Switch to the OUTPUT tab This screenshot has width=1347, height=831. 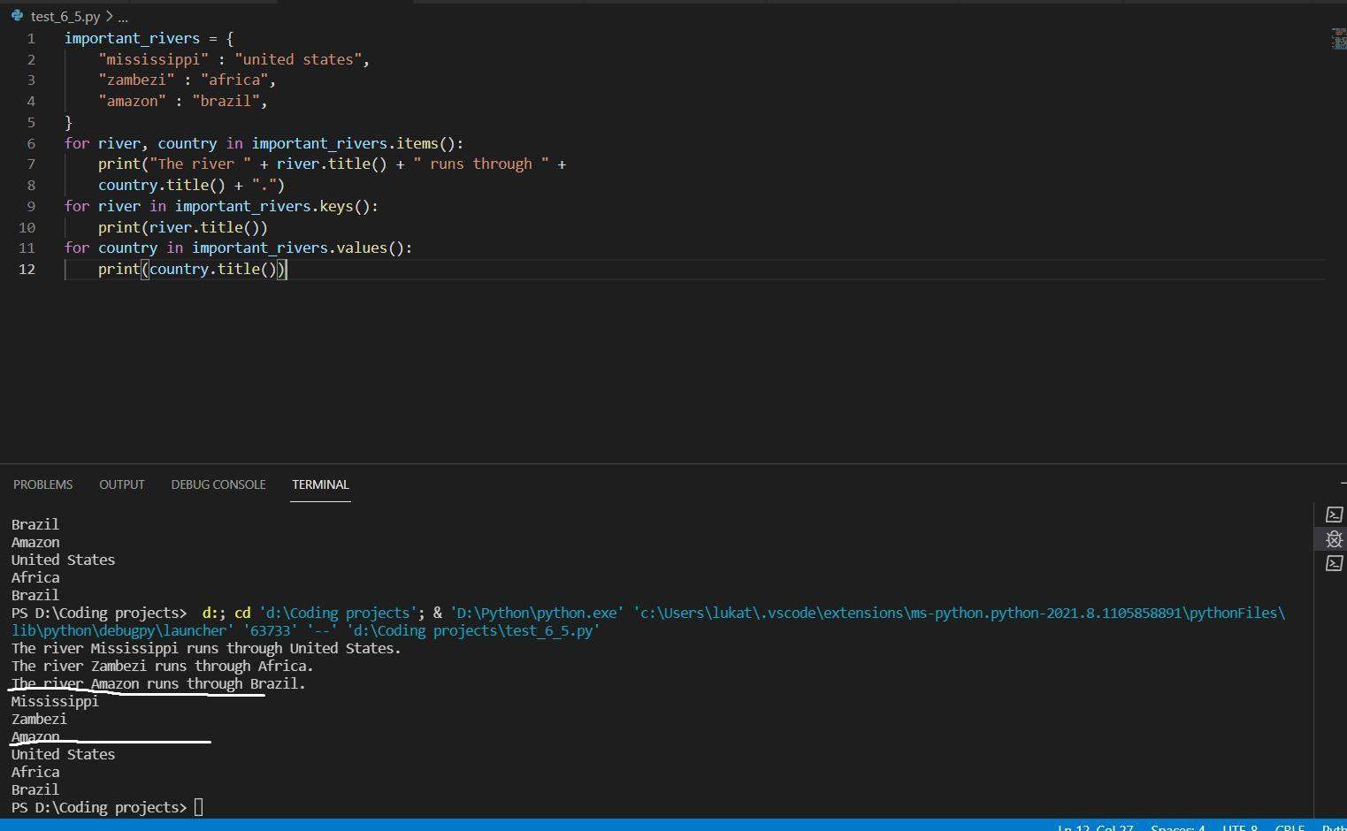(x=121, y=484)
